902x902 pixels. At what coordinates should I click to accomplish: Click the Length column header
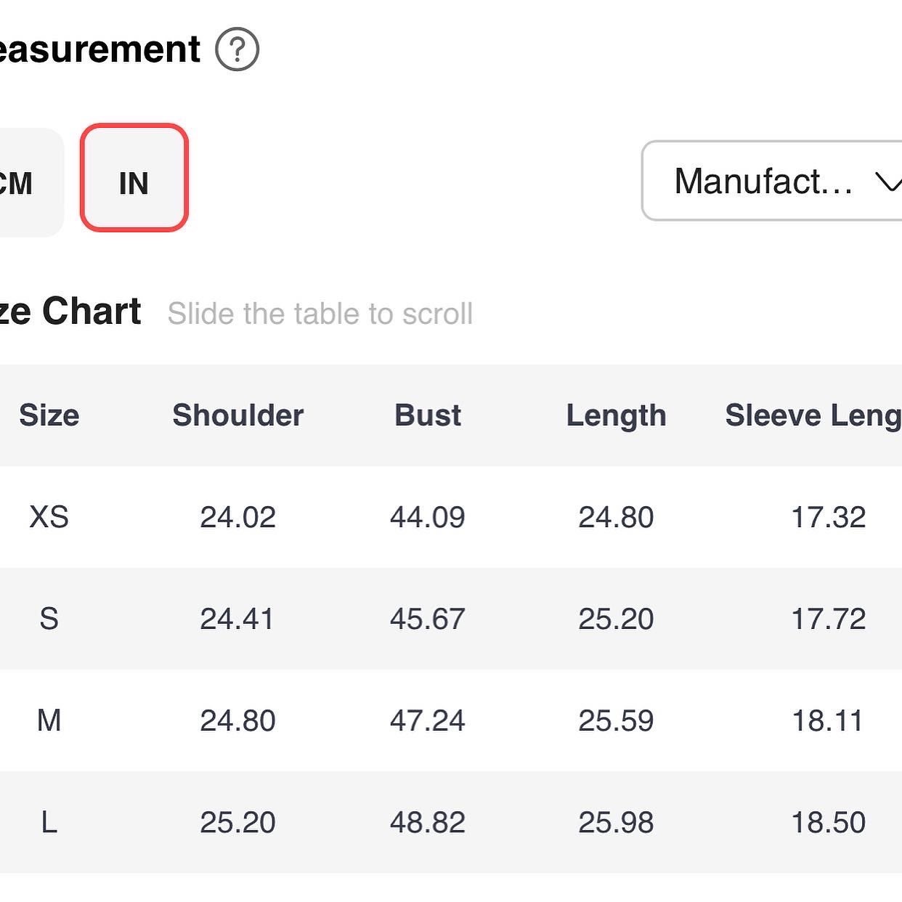point(616,415)
